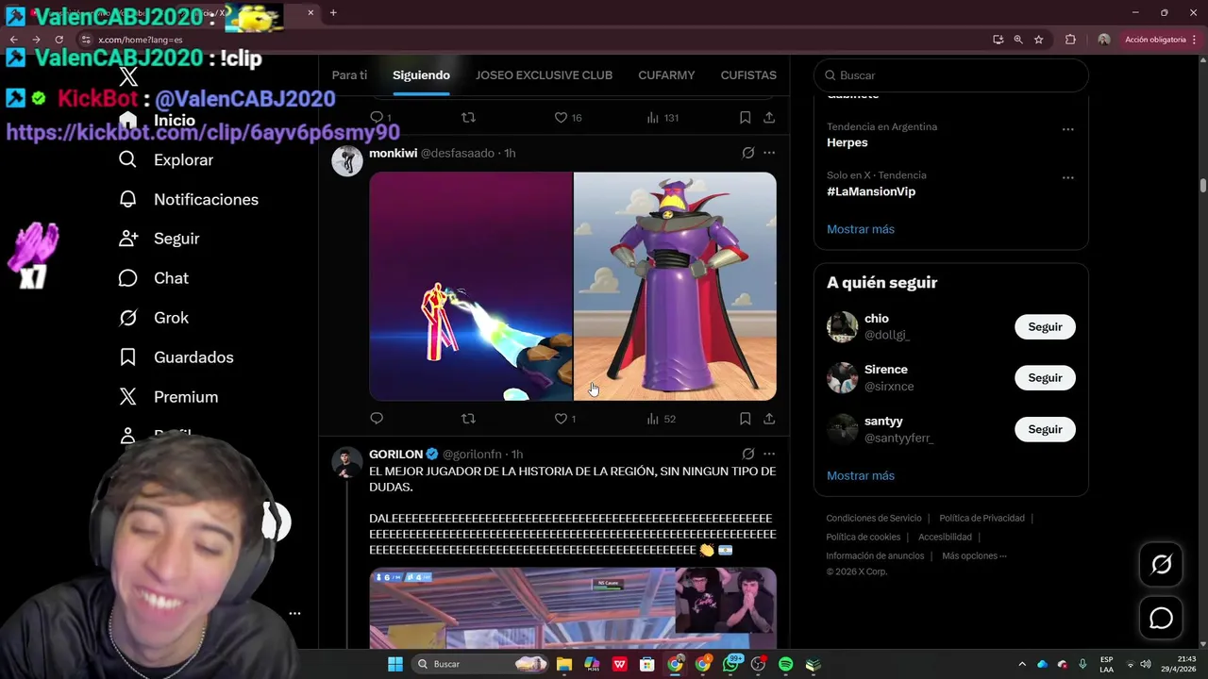This screenshot has height=679, width=1208.
Task: Open more options on GORILON's post
Action: [769, 454]
